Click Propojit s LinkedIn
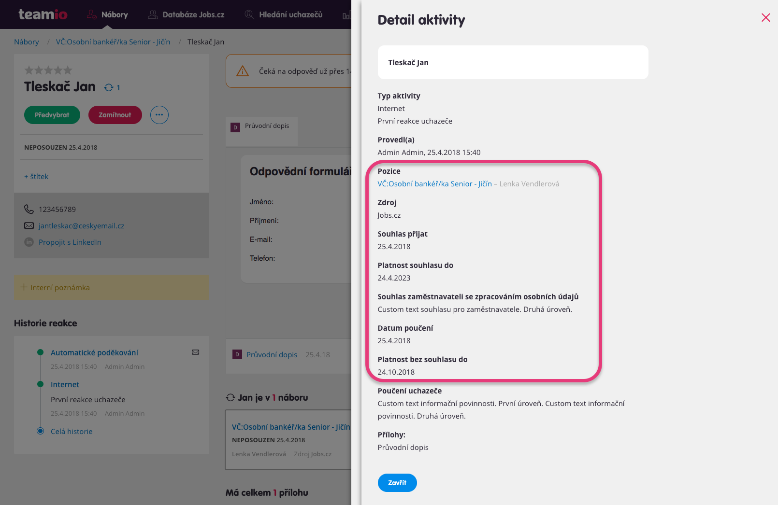 tap(70, 242)
